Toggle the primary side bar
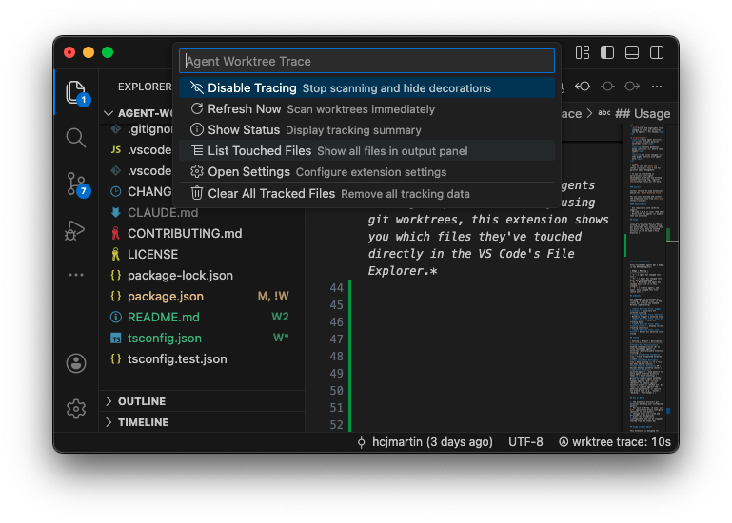This screenshot has height=523, width=732. (x=607, y=52)
